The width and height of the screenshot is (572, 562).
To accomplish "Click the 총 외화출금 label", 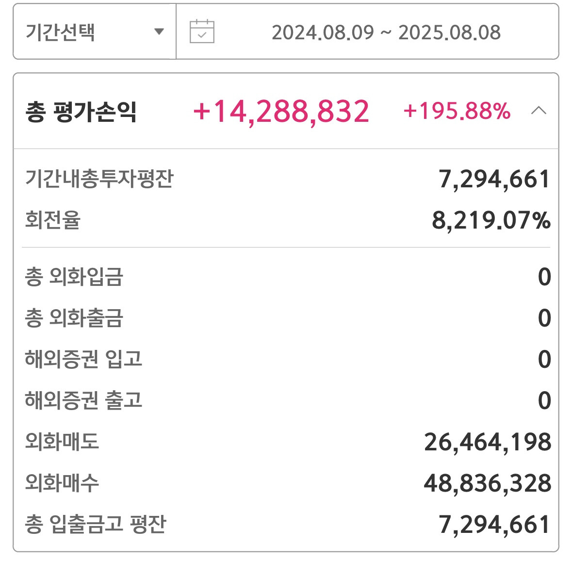I will (x=74, y=318).
